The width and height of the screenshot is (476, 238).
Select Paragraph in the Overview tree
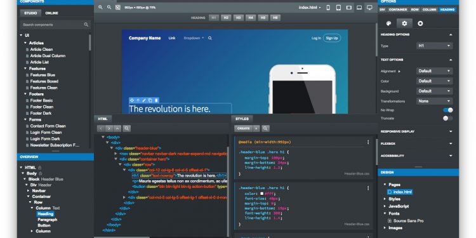click(48, 220)
